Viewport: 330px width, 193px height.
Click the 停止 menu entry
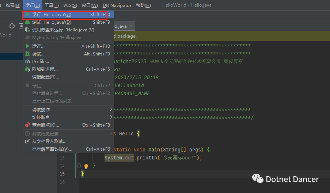[x=68, y=85]
